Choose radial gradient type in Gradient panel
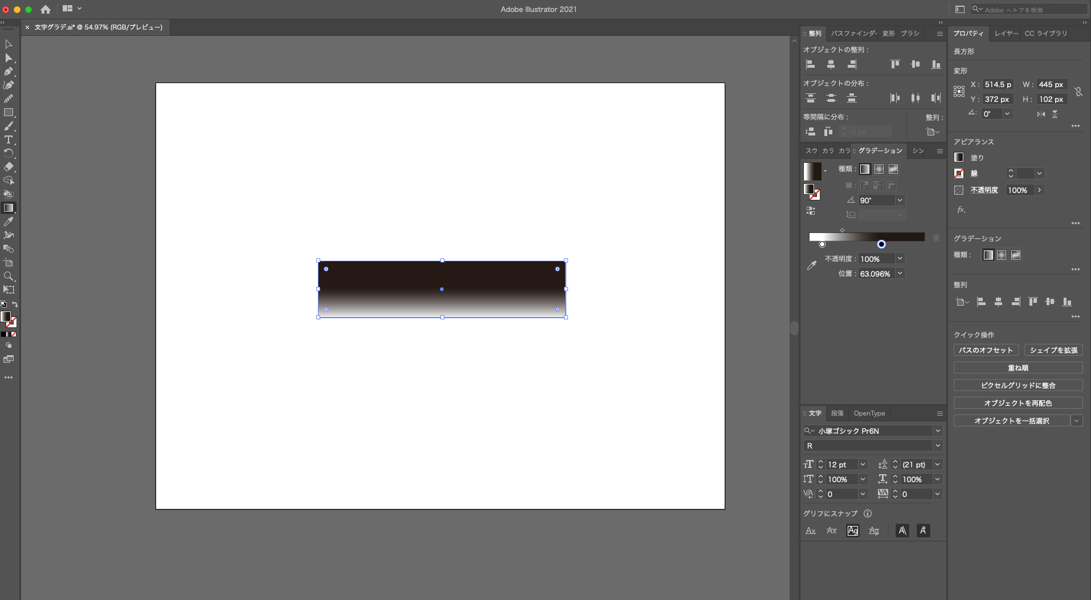This screenshot has width=1091, height=600. click(x=879, y=169)
